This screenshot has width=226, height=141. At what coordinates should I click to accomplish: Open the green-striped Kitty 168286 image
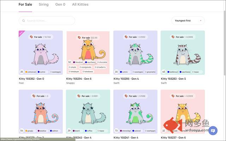(135, 53)
